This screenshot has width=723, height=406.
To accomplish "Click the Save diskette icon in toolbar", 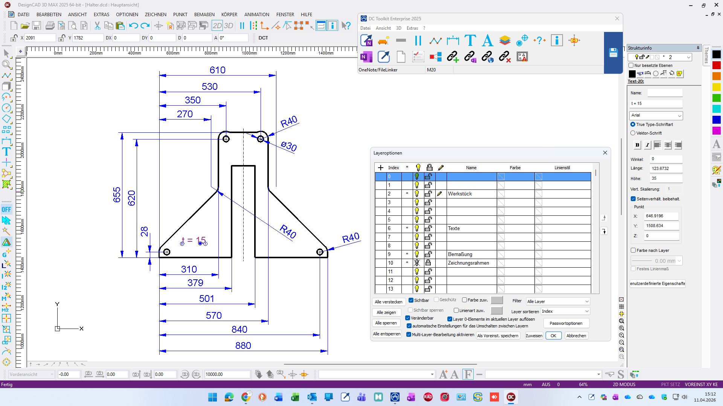I will [37, 26].
